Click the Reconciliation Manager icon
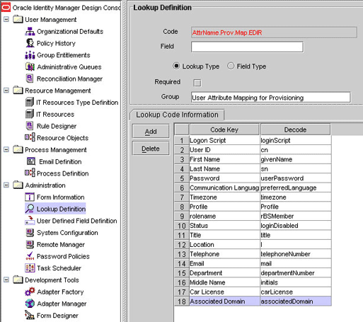363x322 pixels. pos(30,79)
